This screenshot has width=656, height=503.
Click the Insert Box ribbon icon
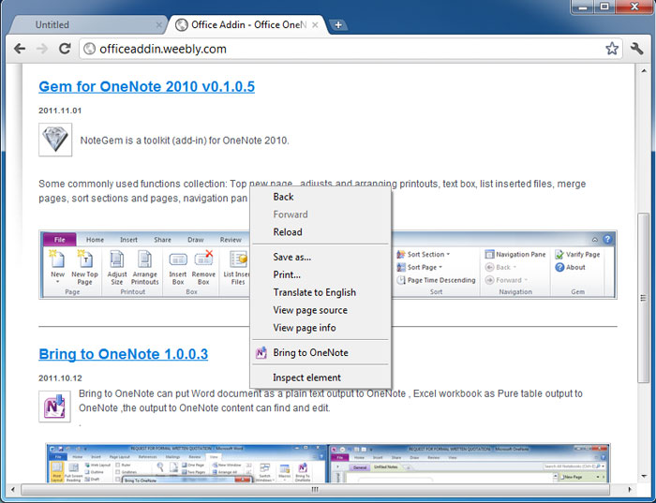pos(178,267)
